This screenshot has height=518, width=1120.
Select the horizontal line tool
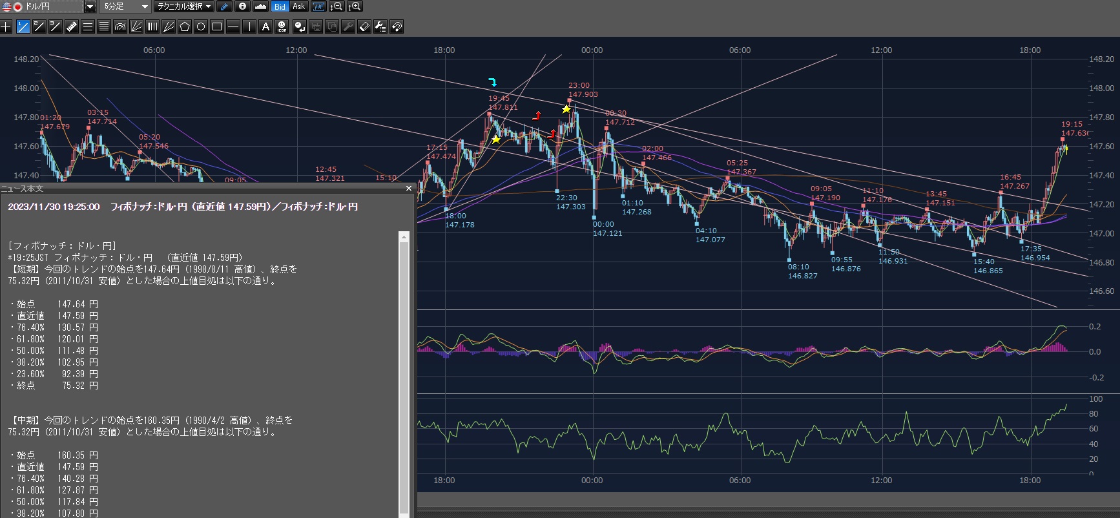(233, 26)
